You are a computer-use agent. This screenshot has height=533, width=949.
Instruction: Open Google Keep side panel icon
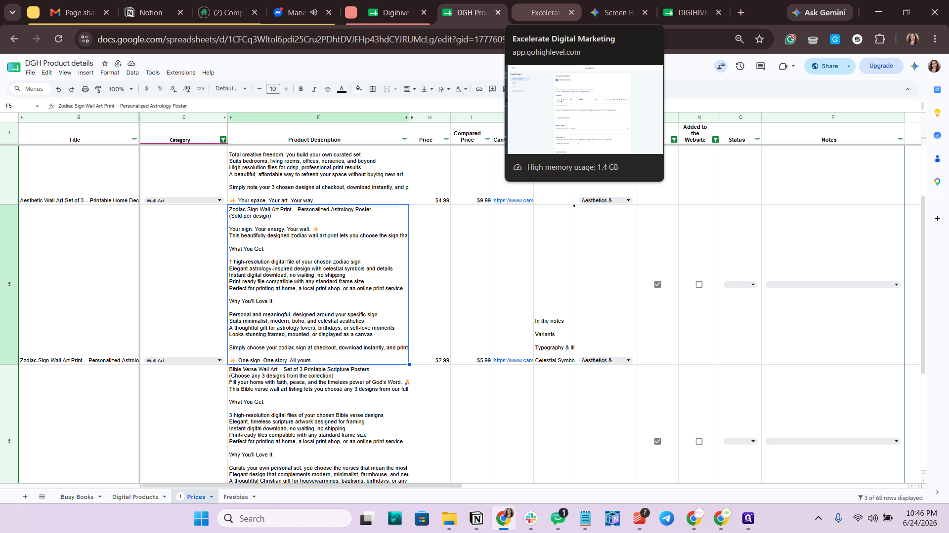click(937, 113)
